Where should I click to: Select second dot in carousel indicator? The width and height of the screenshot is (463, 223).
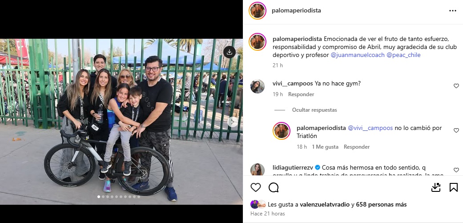point(103,197)
